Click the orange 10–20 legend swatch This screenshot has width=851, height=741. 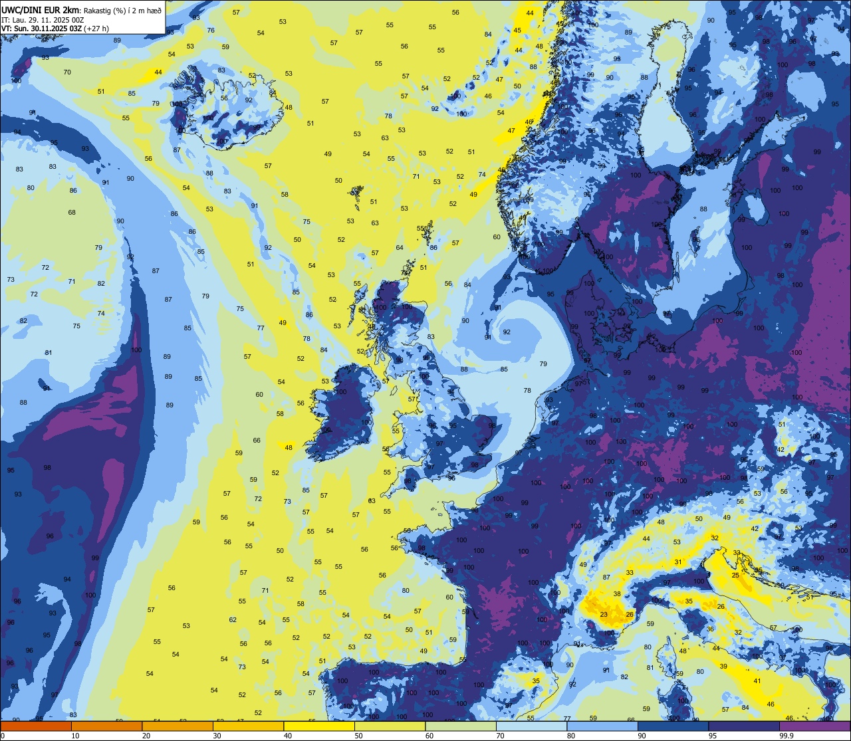point(106,726)
